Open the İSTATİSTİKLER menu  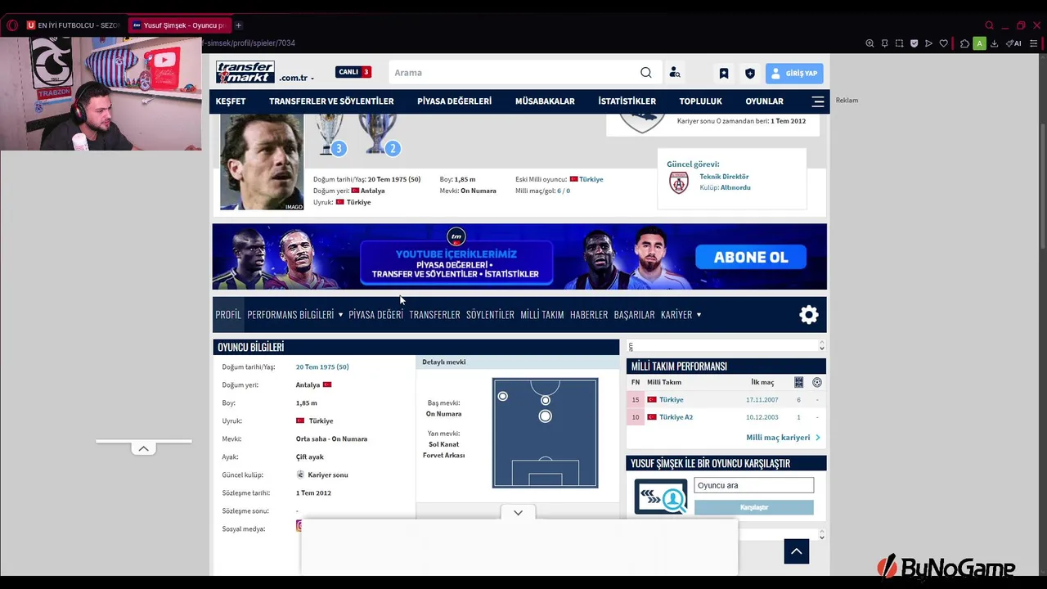pyautogui.click(x=627, y=101)
